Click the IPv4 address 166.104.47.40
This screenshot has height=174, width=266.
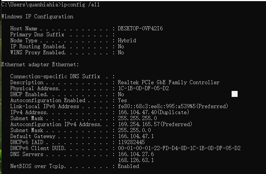[x=137, y=112]
